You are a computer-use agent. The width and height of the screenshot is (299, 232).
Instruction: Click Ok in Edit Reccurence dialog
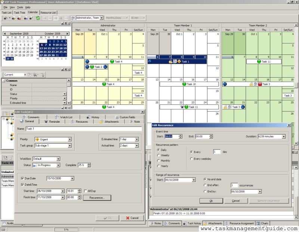tap(211, 201)
